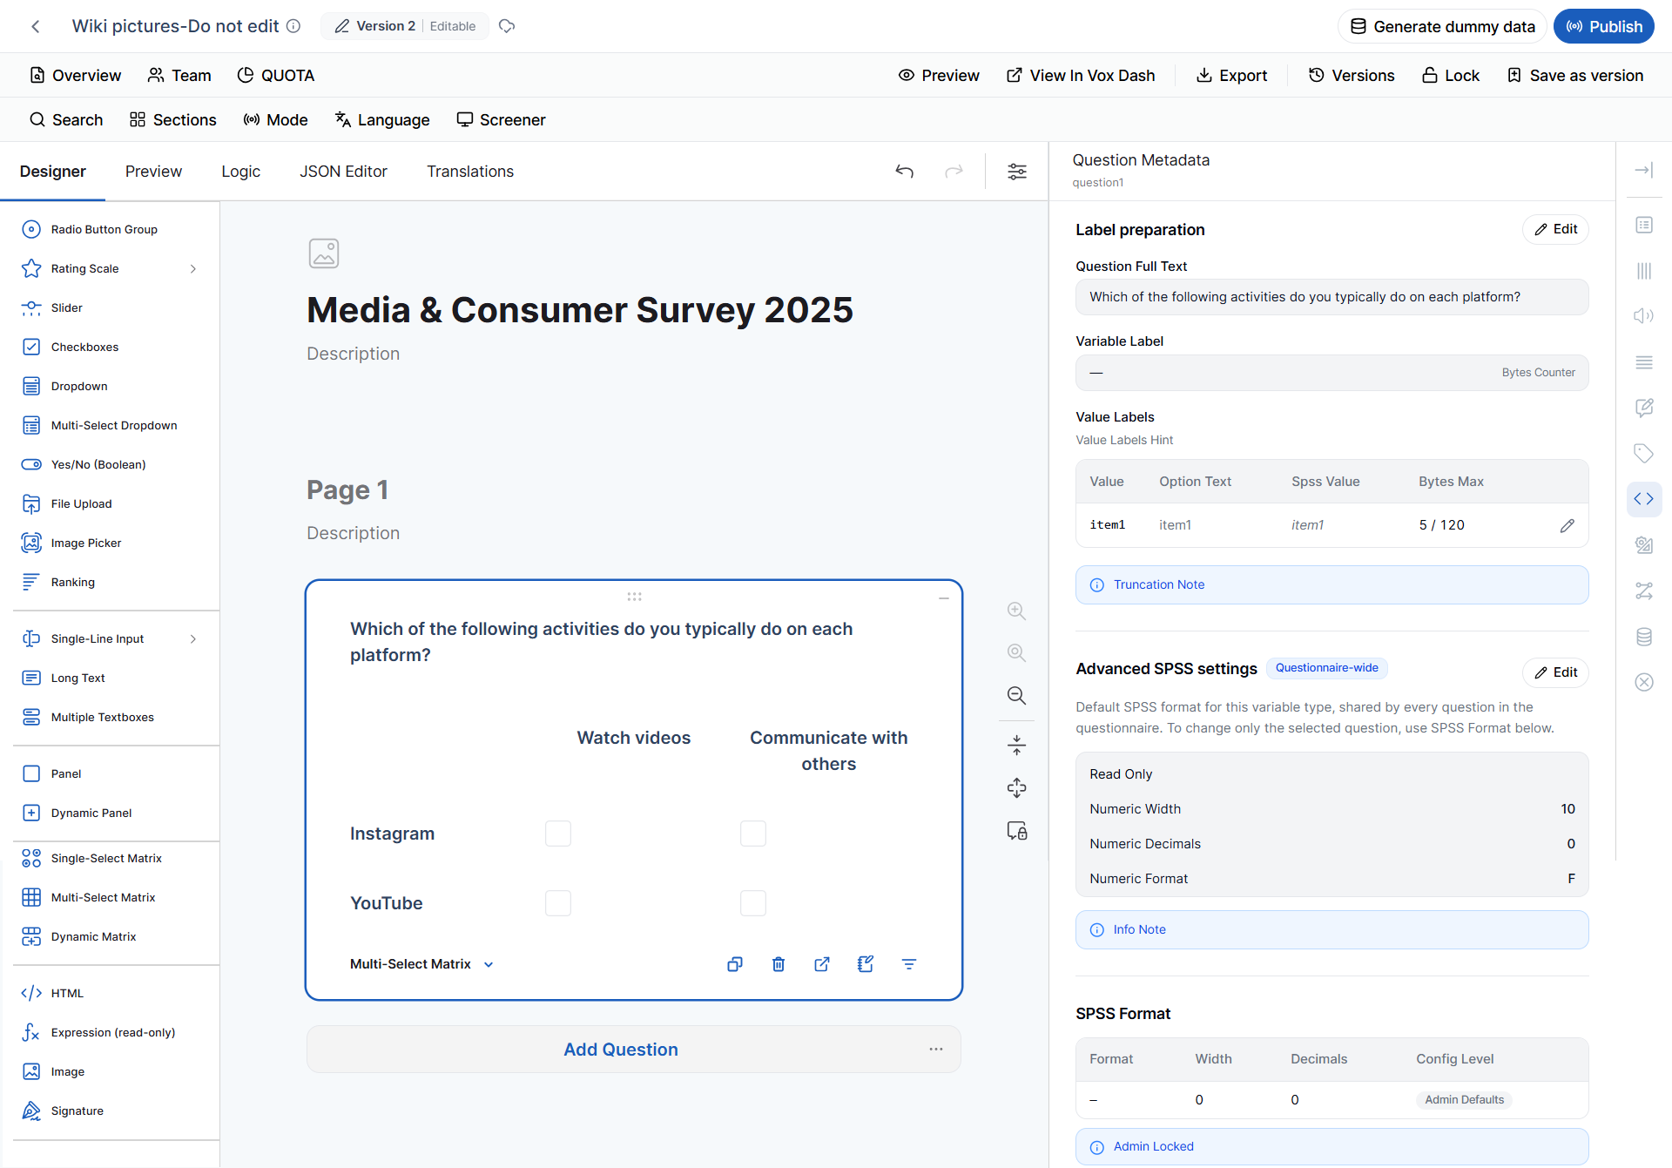
Task: Click the Question Full Text field
Action: click(1332, 297)
